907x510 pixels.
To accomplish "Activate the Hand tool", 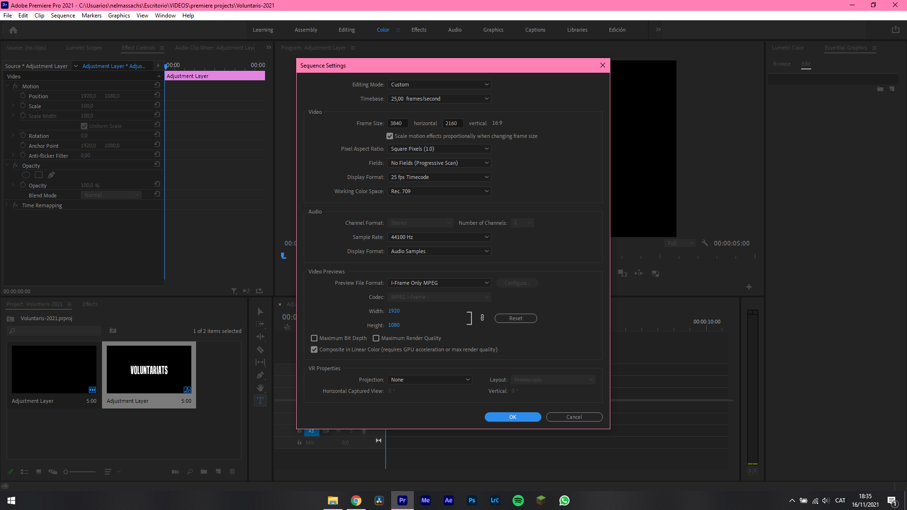I will (x=260, y=388).
